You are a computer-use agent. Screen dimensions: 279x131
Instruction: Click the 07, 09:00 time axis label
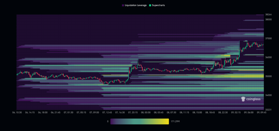(x=94, y=112)
